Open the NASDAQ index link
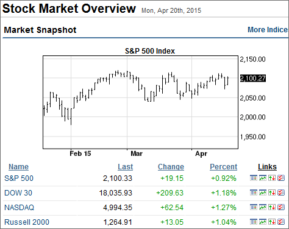Image resolution: width=289 pixels, height=229 pixels. point(20,208)
